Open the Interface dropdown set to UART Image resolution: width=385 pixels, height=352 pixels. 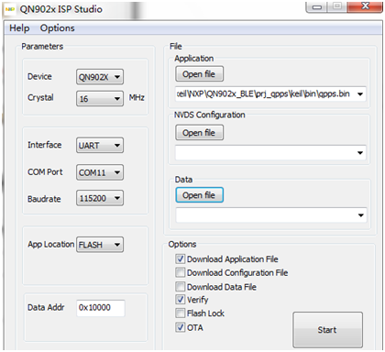(x=100, y=145)
